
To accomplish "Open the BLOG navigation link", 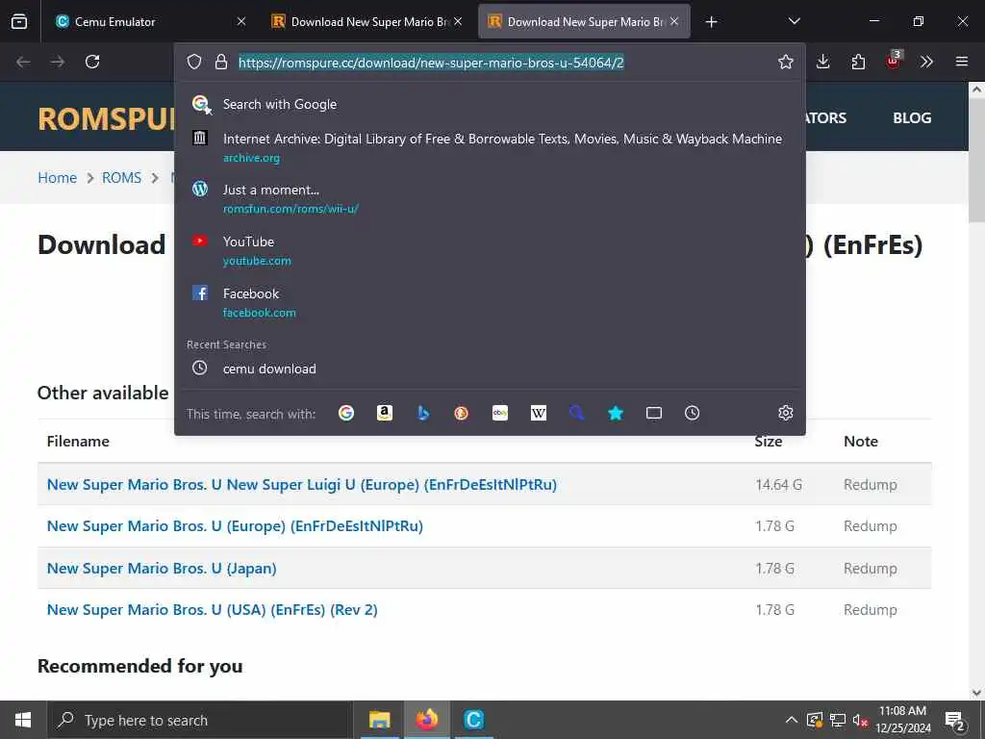I will click(x=912, y=118).
